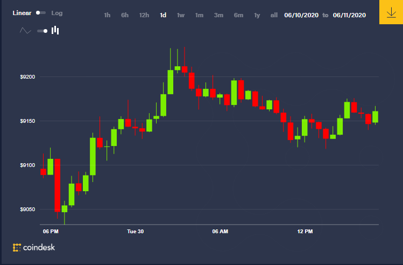Click the Tue 30 time axis label

pos(136,231)
